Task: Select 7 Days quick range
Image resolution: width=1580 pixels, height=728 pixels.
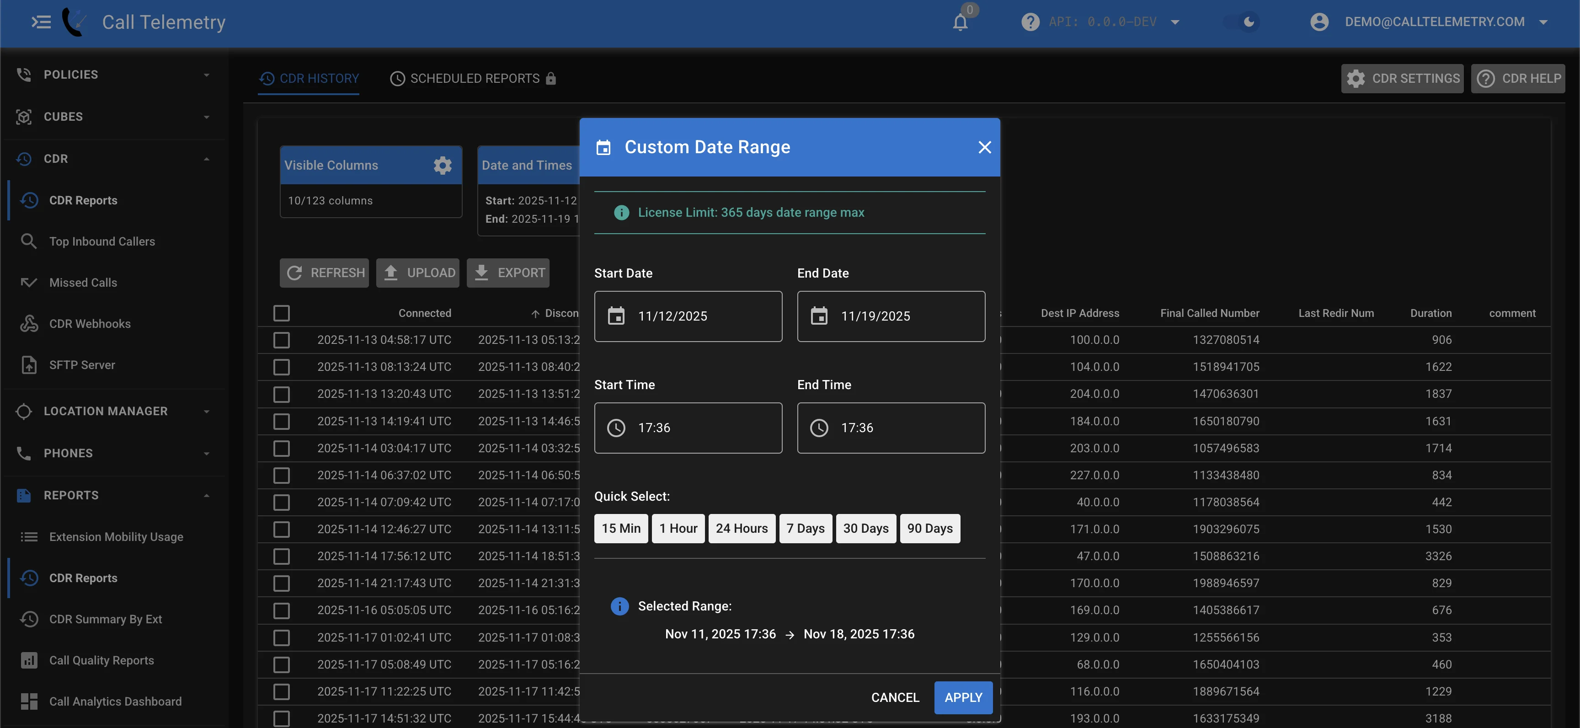Action: click(806, 529)
